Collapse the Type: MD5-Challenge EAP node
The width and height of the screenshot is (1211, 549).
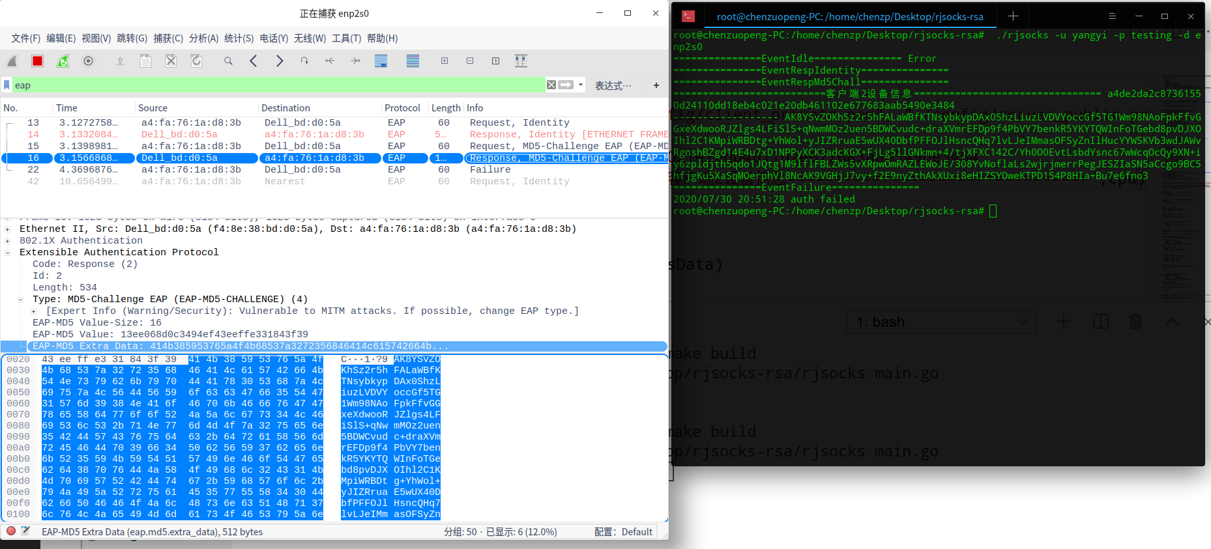pos(21,300)
